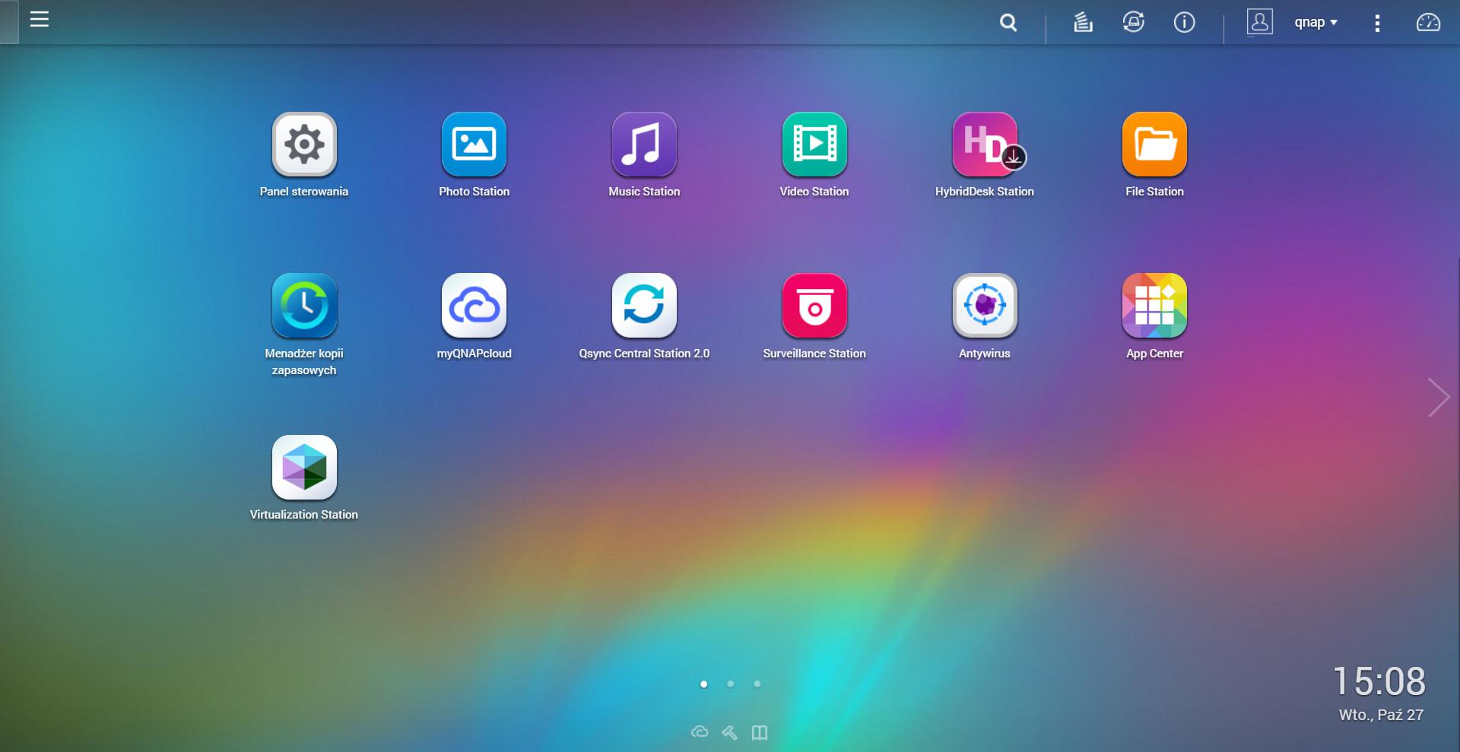
Task: Open the three-dot more options menu
Action: [1377, 23]
